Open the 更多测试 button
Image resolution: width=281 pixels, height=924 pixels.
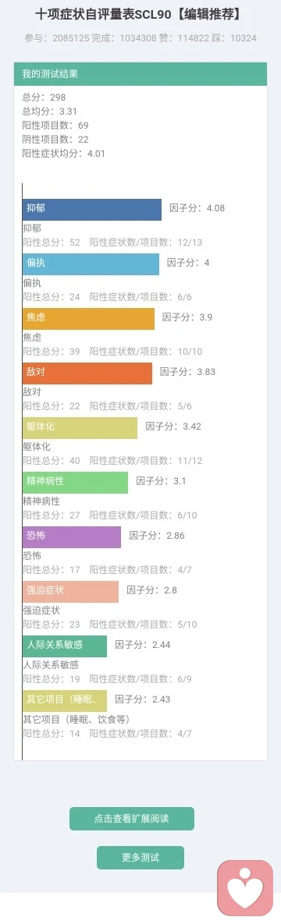click(140, 858)
